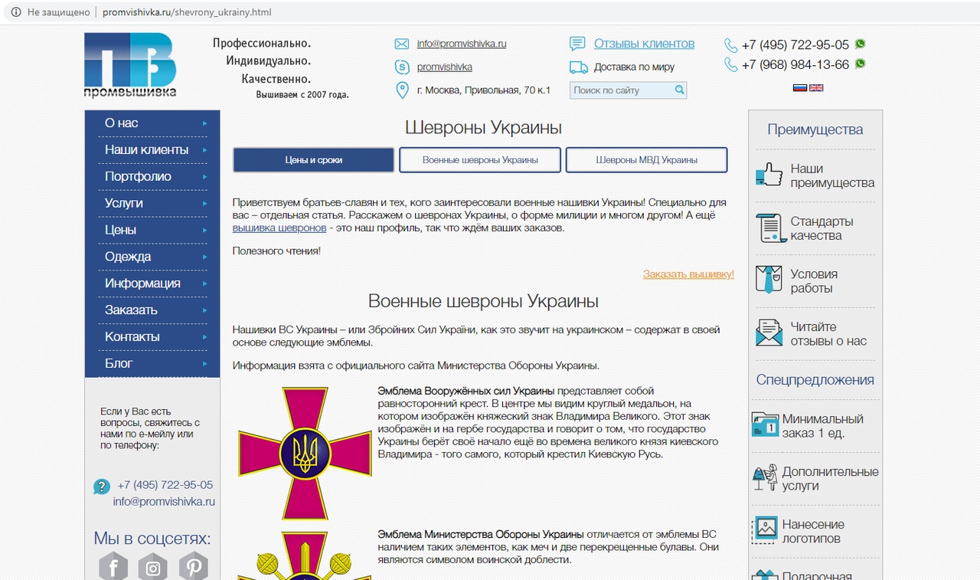
Task: Click sidebar phone +7 (495) 722-95-05
Action: point(165,485)
